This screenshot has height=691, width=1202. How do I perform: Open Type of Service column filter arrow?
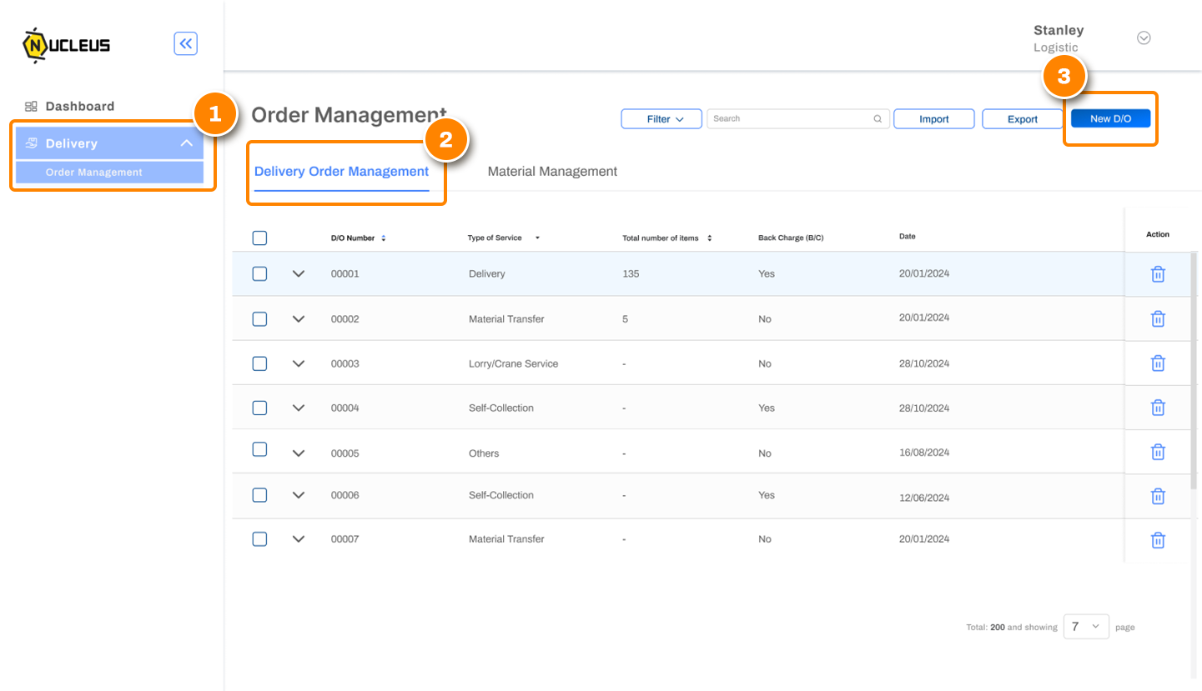click(537, 238)
